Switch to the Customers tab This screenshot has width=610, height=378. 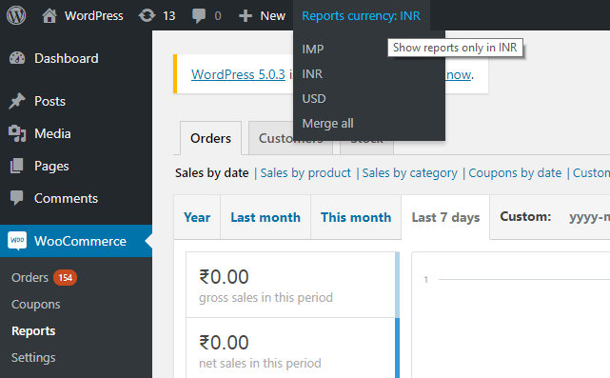[x=290, y=138]
